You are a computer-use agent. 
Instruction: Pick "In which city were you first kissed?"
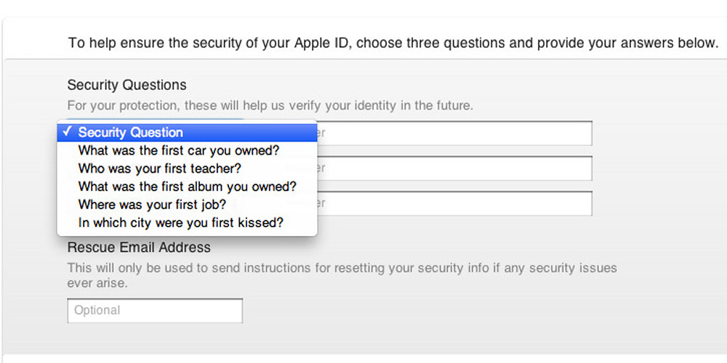point(181,223)
